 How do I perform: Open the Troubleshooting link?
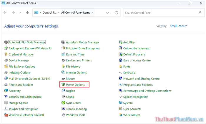(76, 109)
